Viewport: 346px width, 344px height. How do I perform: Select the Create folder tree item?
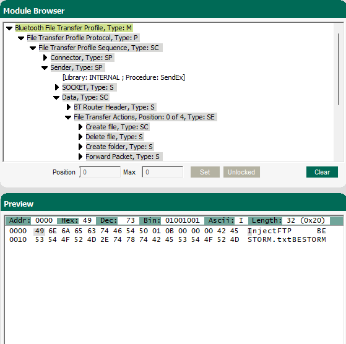[119, 147]
